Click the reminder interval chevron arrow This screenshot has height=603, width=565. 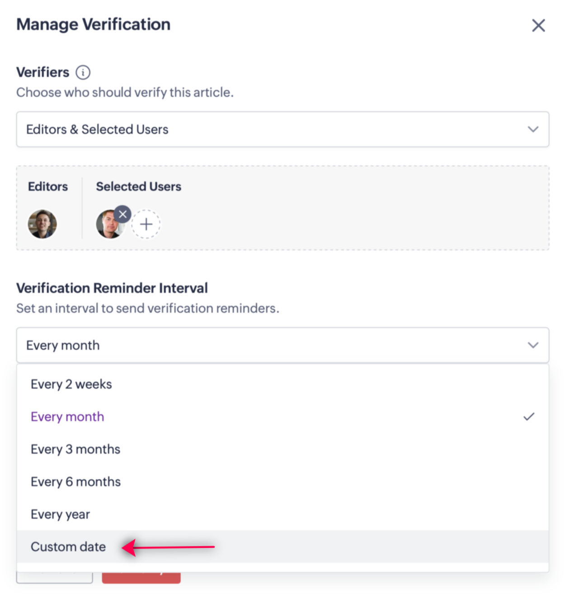(x=533, y=345)
